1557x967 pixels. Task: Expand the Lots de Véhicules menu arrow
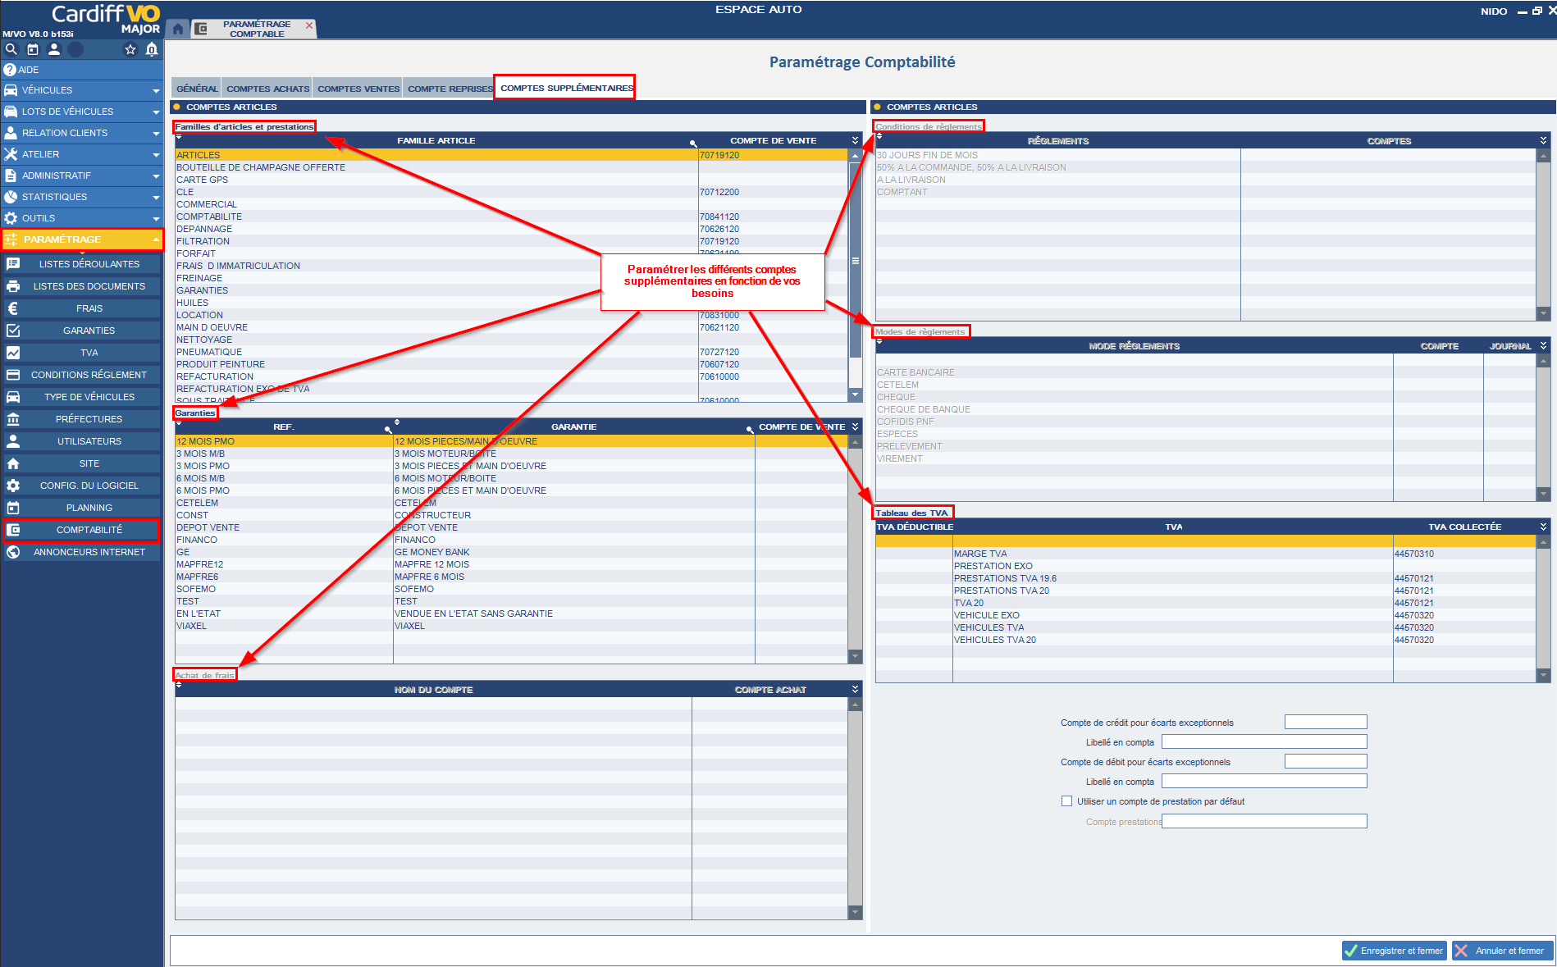(156, 112)
